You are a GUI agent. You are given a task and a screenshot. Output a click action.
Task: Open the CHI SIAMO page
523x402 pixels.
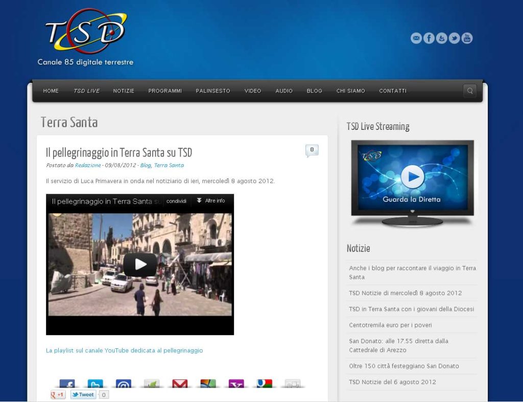pos(350,91)
